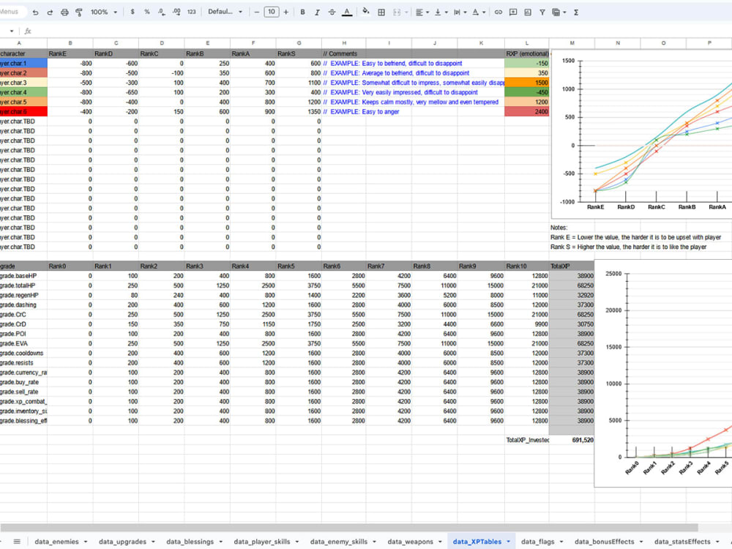The height and width of the screenshot is (549, 732).
Task: Open the borders menu
Action: coord(381,12)
